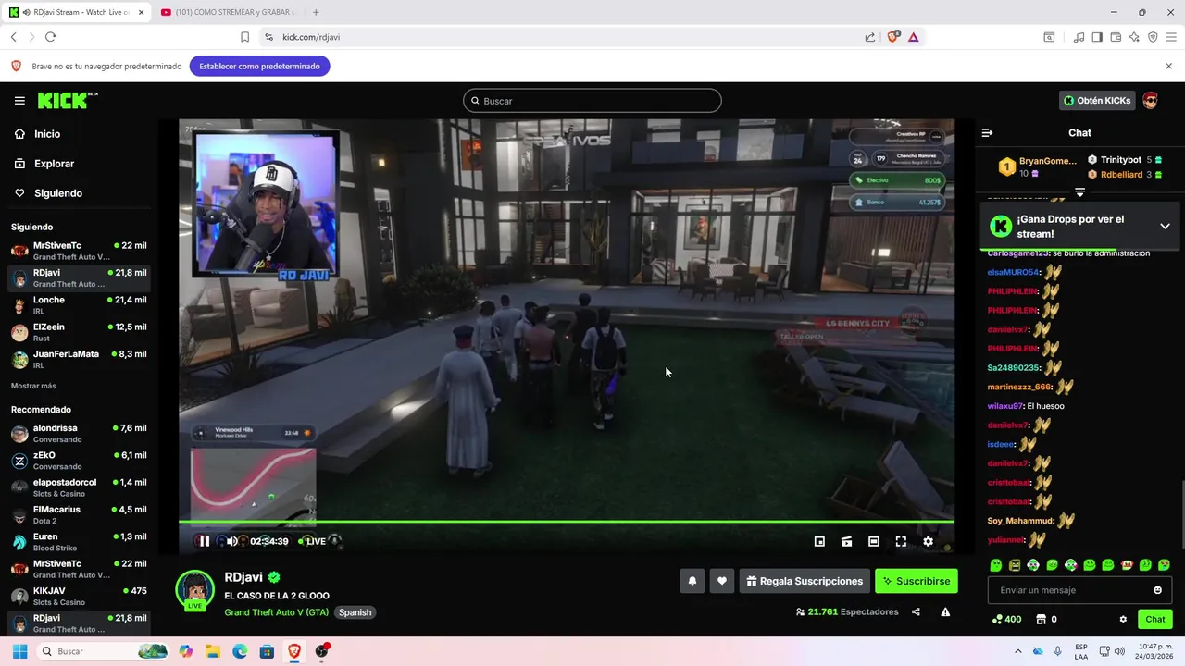Image resolution: width=1185 pixels, height=666 pixels.
Task: Open the hamburger sidebar menu
Action: tap(19, 100)
